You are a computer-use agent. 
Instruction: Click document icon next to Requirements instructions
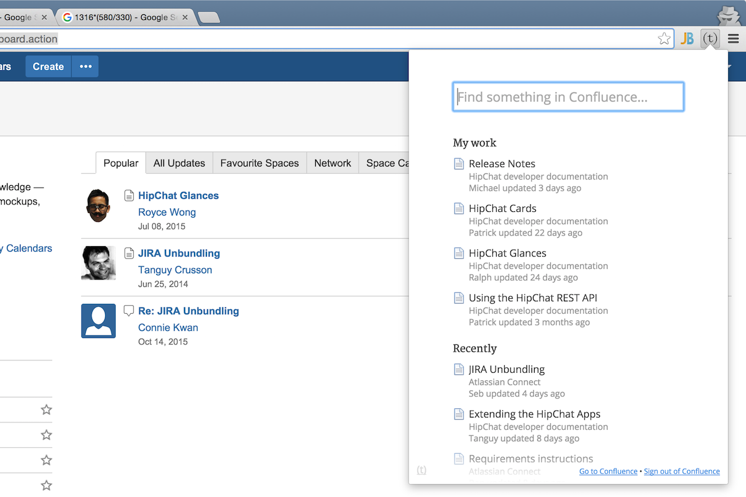click(x=459, y=459)
